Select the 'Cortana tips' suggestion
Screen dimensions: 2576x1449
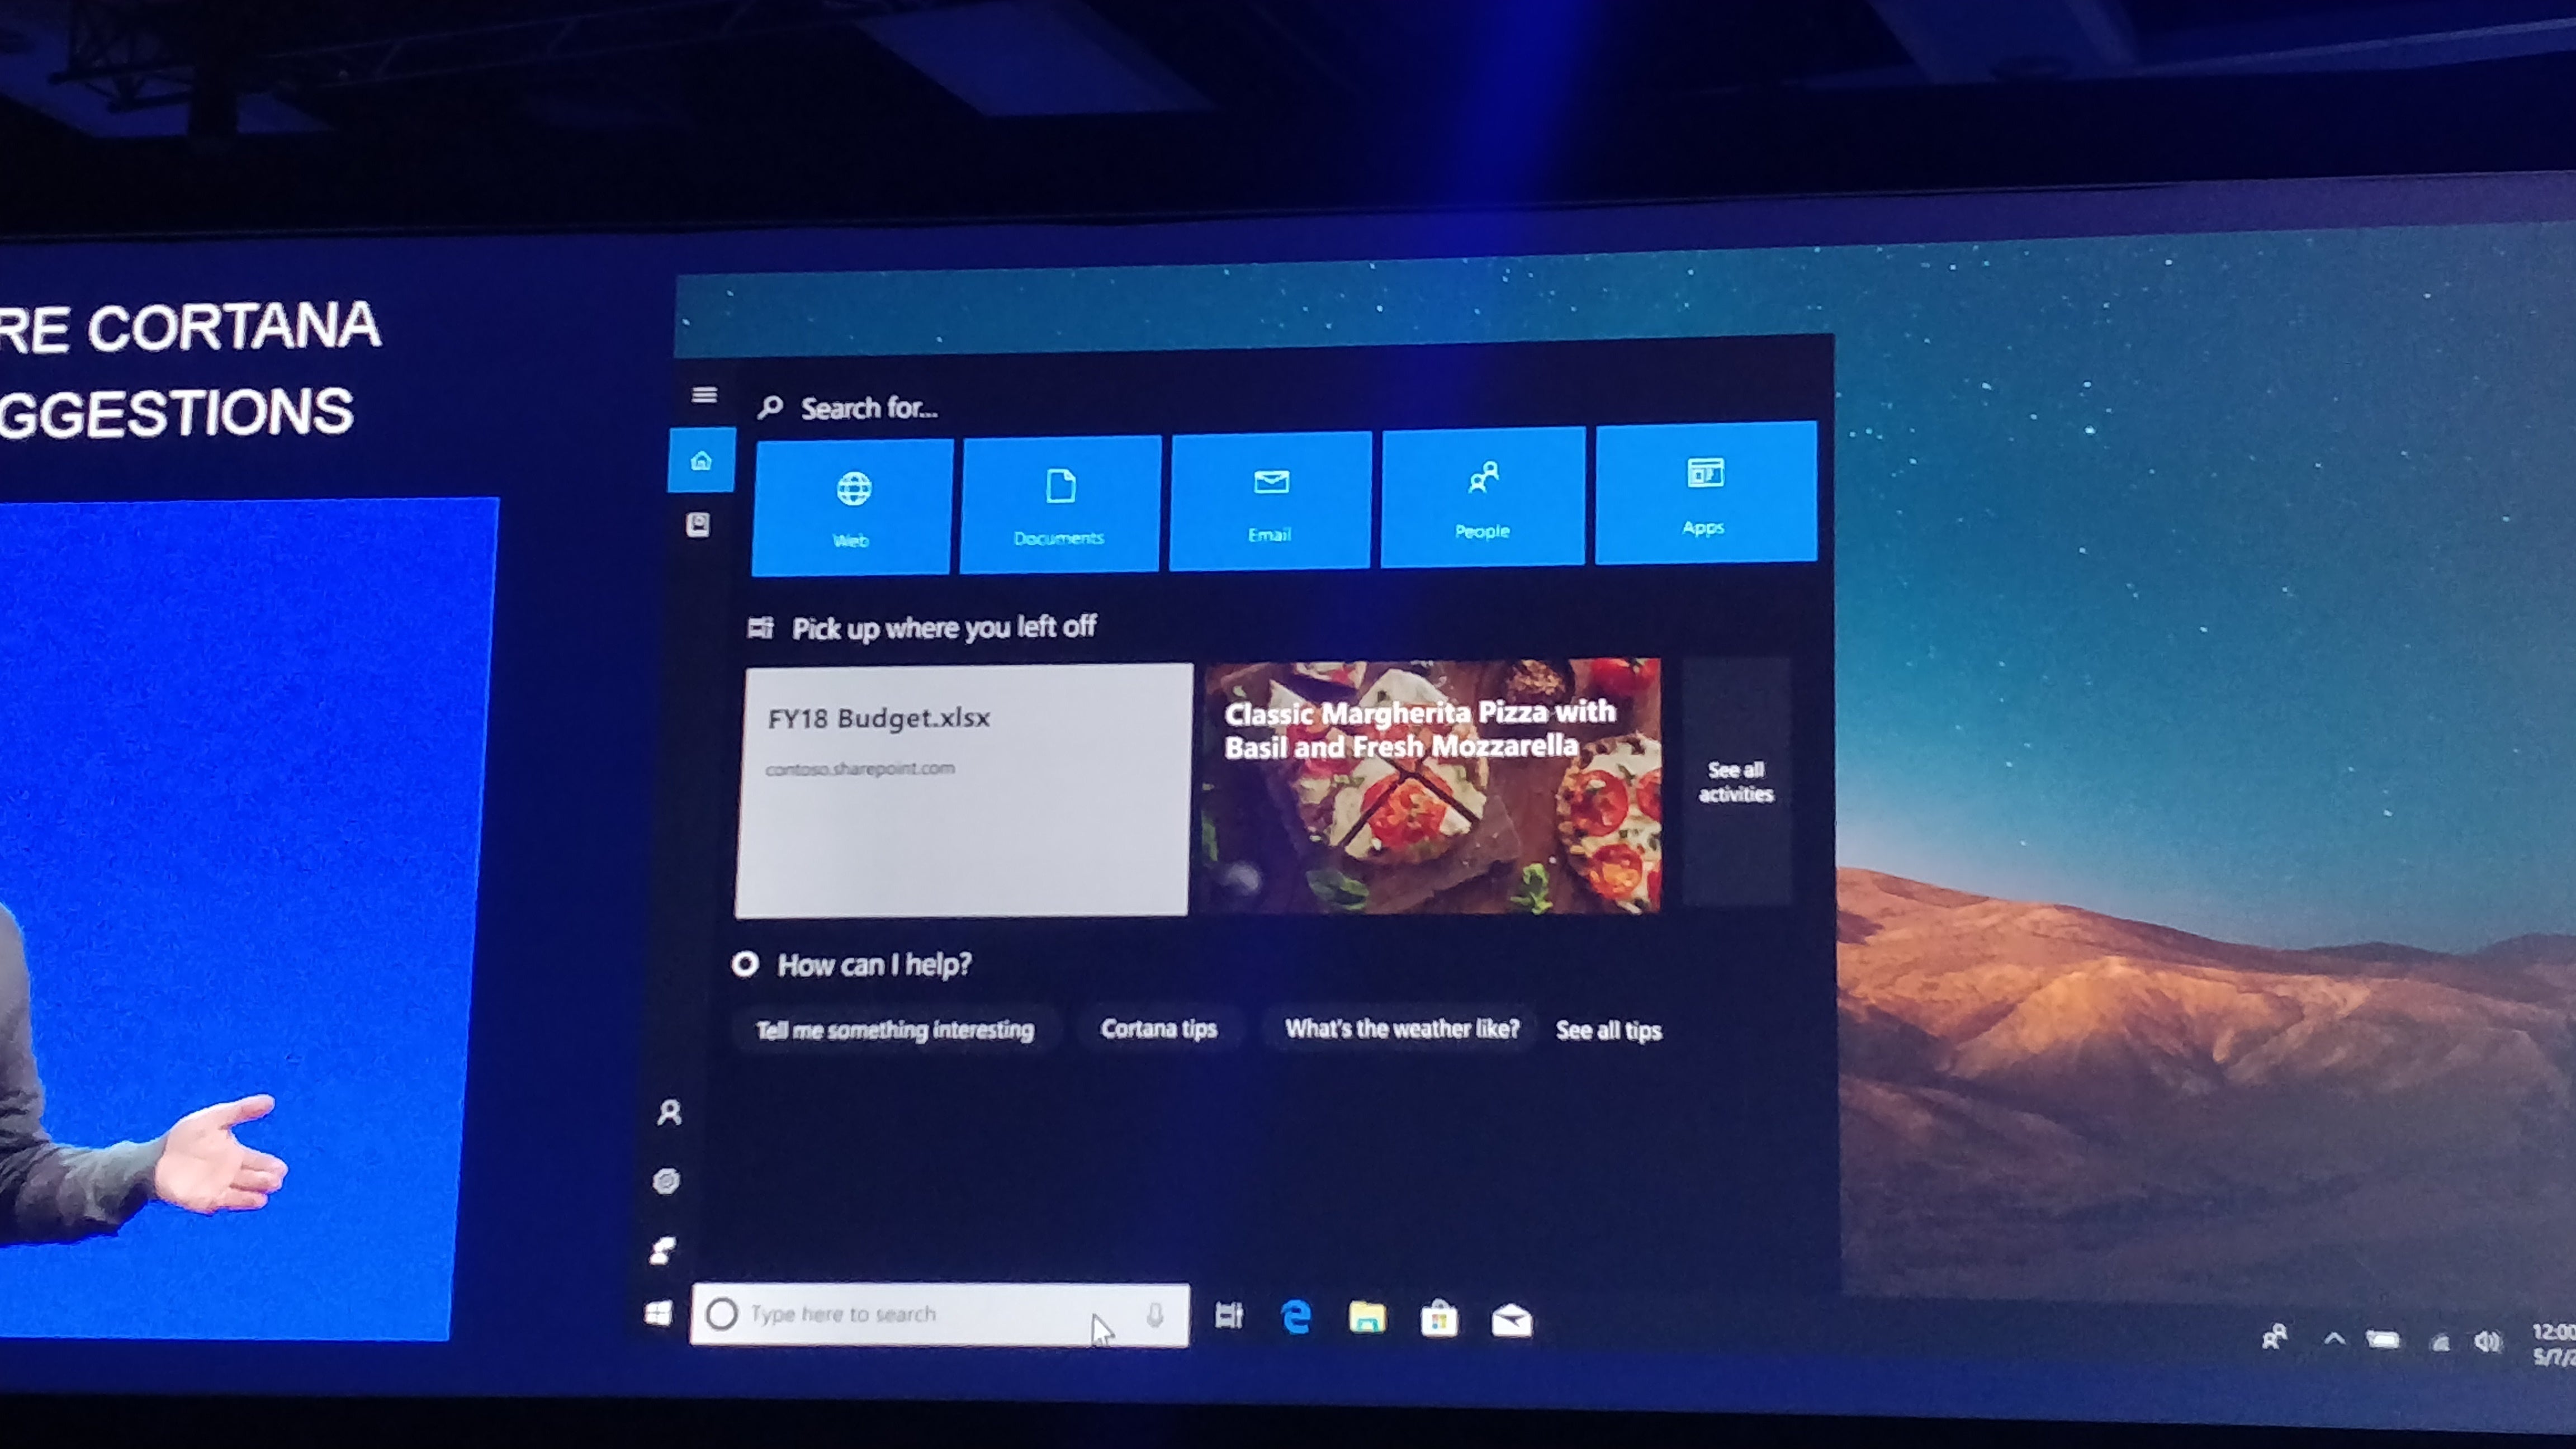pos(1159,1028)
